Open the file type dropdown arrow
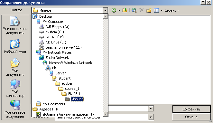213x123 pixels. click(151, 117)
